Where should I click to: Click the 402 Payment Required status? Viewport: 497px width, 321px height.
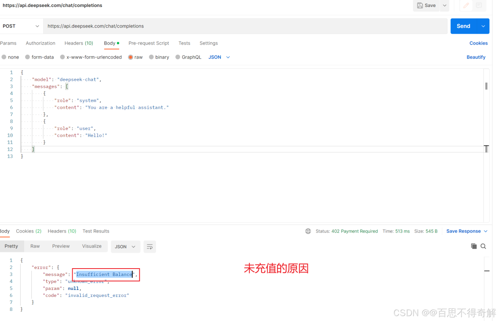click(x=355, y=231)
